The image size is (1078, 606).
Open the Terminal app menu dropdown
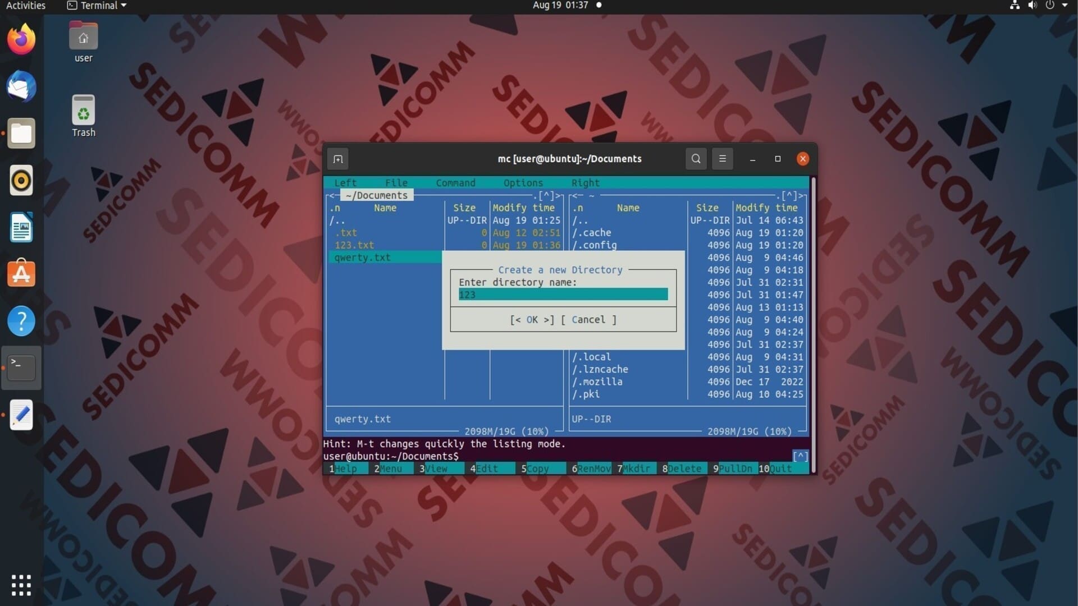(97, 6)
